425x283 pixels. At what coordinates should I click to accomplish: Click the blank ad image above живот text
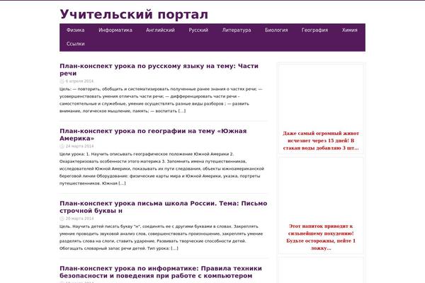coord(321,97)
